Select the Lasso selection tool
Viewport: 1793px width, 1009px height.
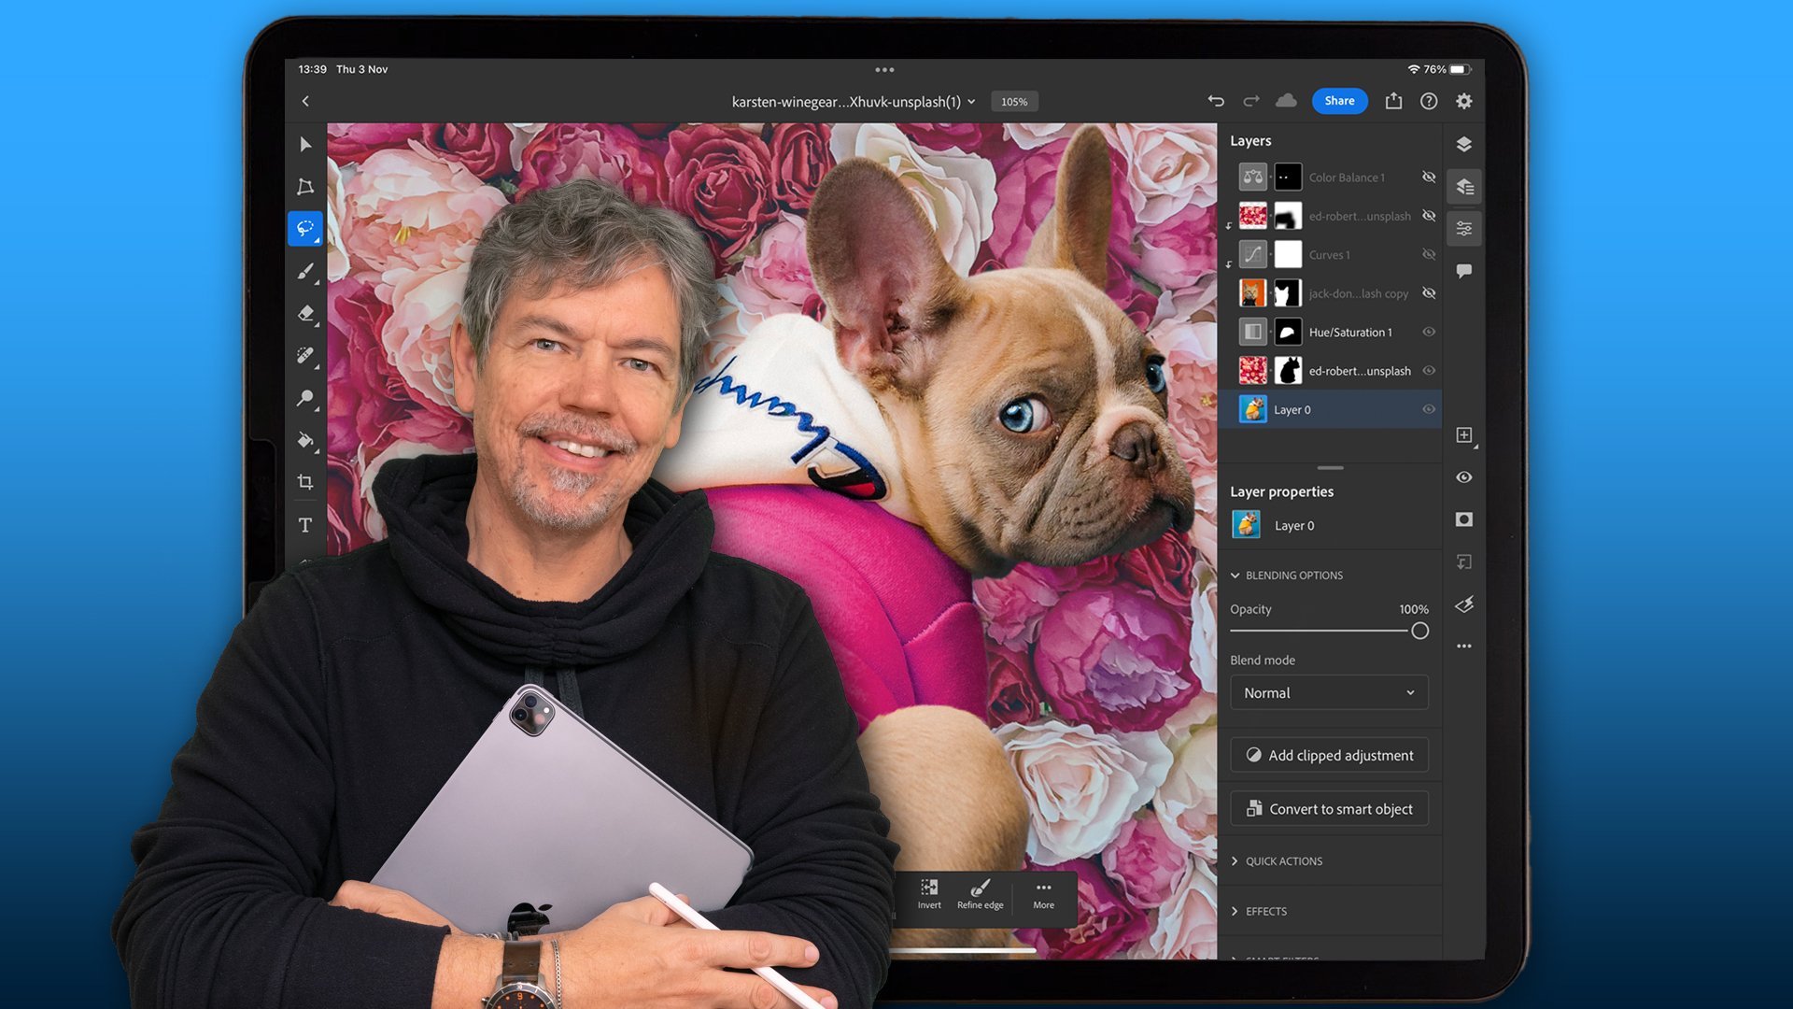point(304,228)
